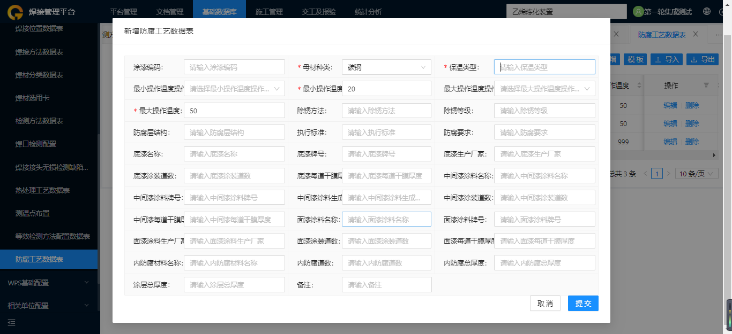Click the 涂层总厚度 input field
Screen dimensions: 732x334
[x=234, y=285]
